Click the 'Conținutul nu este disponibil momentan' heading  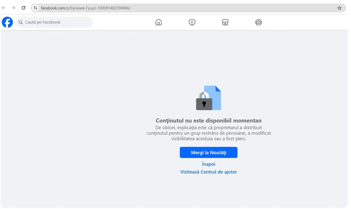209,120
